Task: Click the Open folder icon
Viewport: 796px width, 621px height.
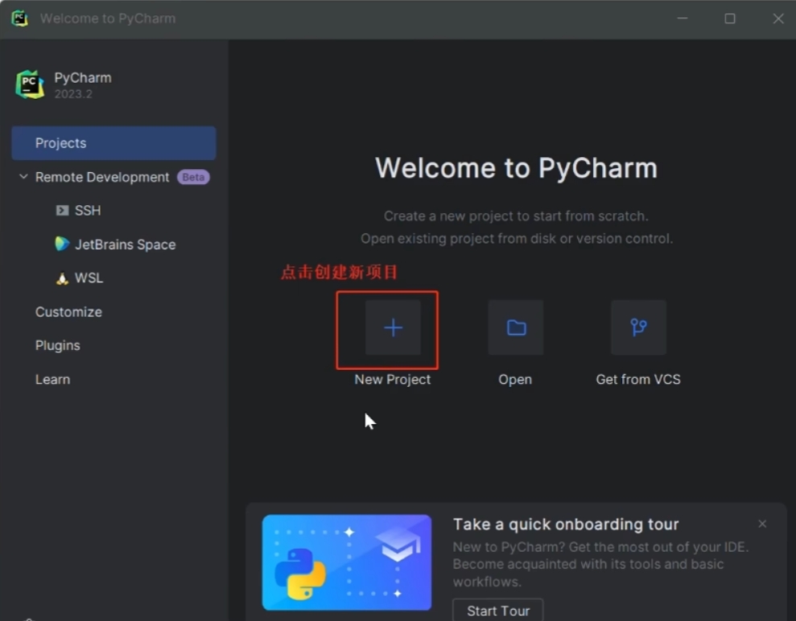Action: 516,327
